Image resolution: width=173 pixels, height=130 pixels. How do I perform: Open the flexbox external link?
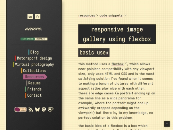(118, 64)
